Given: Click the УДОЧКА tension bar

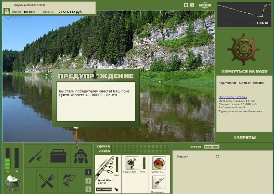Looking at the screenshot, I should 140,147.
